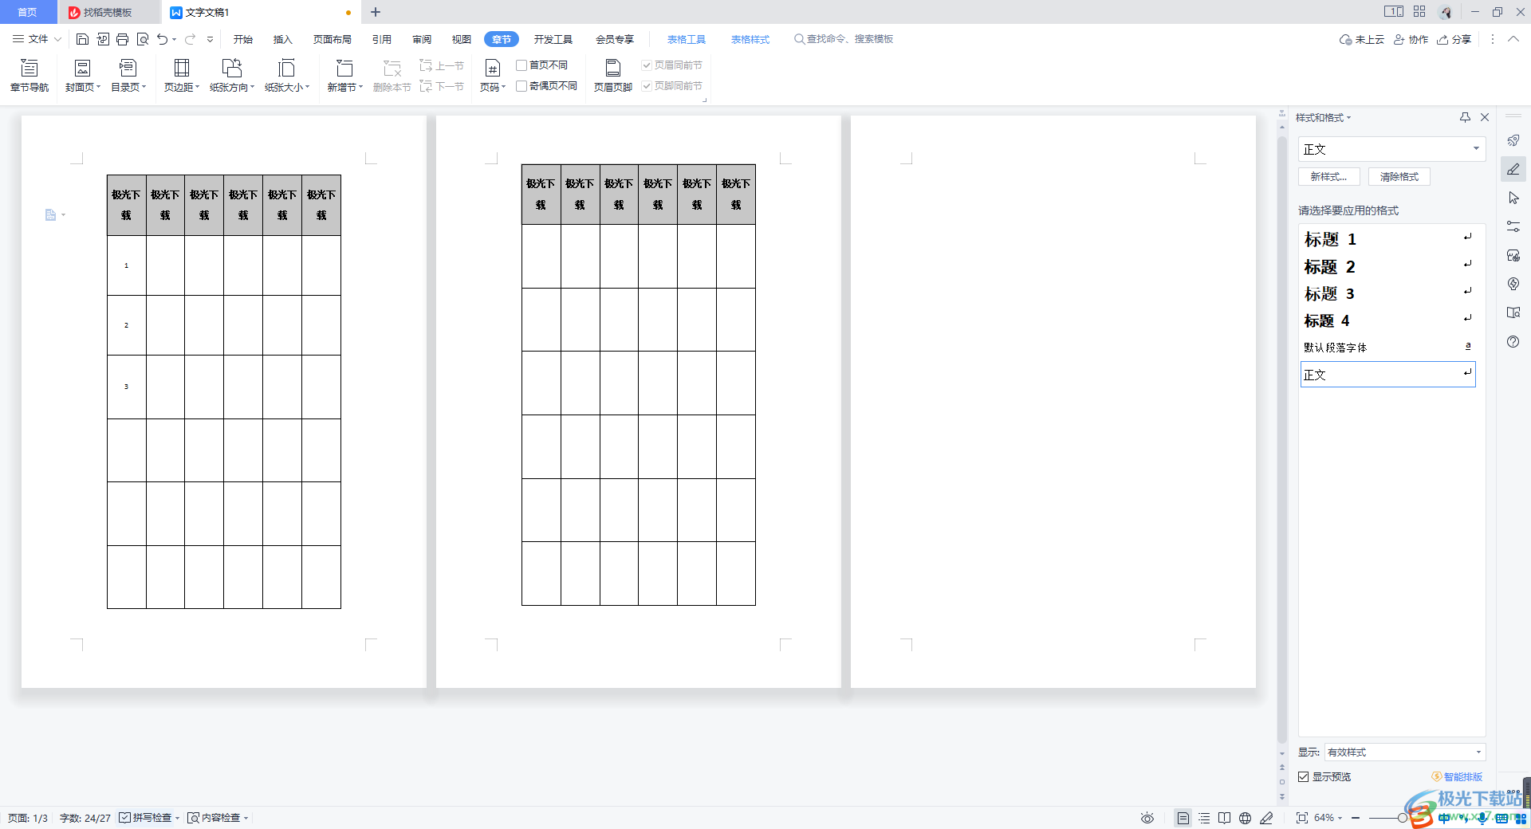Click the 新增节 add section button
Image resolution: width=1531 pixels, height=829 pixels.
click(344, 76)
